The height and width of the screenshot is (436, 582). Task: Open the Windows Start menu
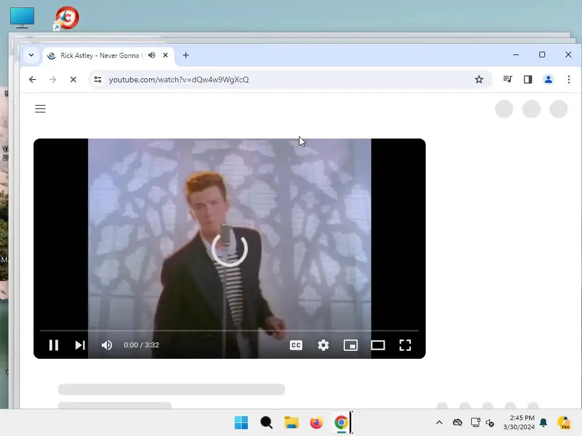(x=241, y=422)
